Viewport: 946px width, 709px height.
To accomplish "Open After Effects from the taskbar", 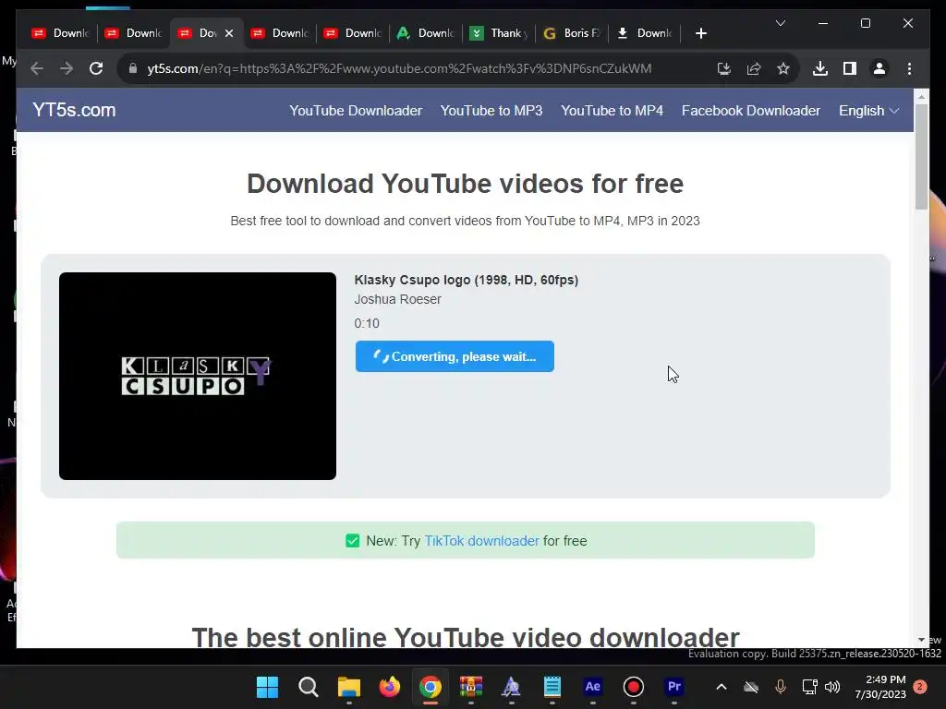I will pos(593,687).
